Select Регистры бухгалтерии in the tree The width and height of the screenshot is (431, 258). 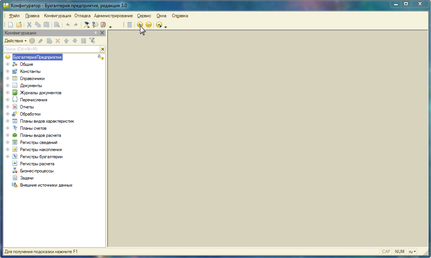41,157
